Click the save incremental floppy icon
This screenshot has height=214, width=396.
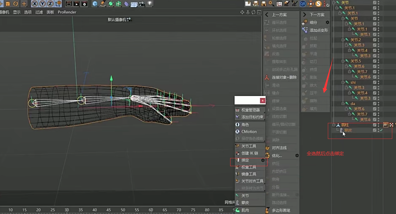click(256, 4)
